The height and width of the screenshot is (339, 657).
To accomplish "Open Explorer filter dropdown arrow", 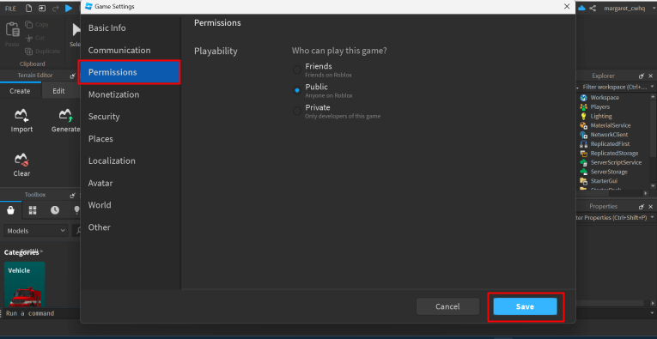I will [x=652, y=87].
